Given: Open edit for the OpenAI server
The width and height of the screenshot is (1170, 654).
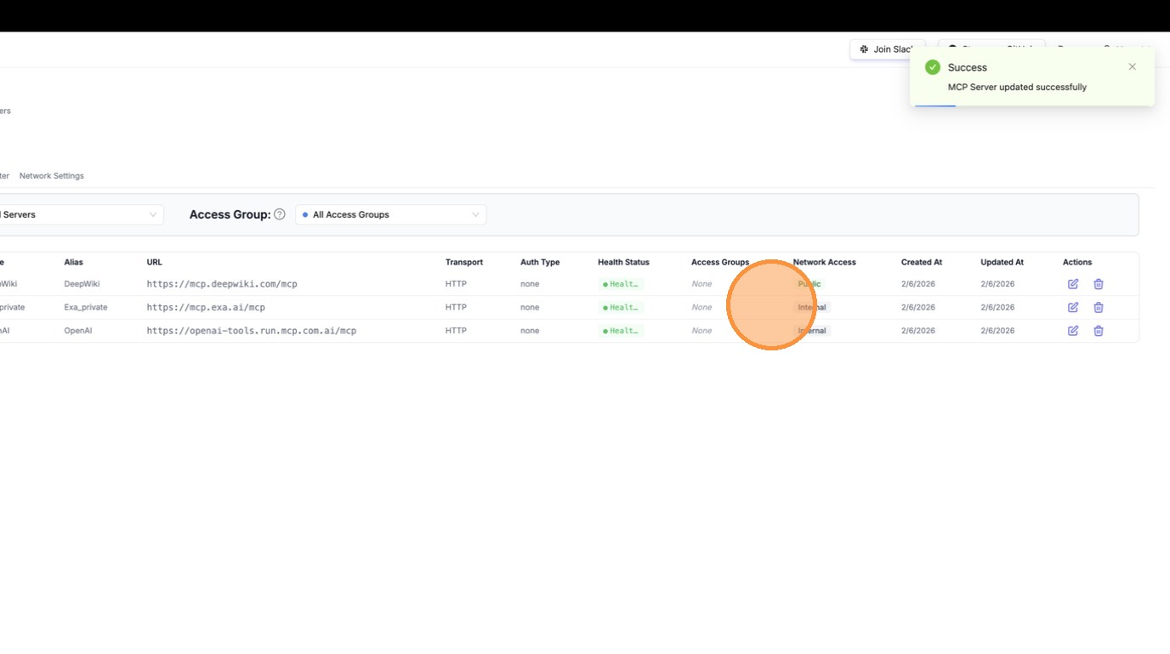Looking at the screenshot, I should point(1072,331).
